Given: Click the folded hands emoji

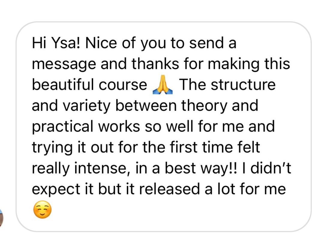Looking at the screenshot, I should (x=163, y=85).
